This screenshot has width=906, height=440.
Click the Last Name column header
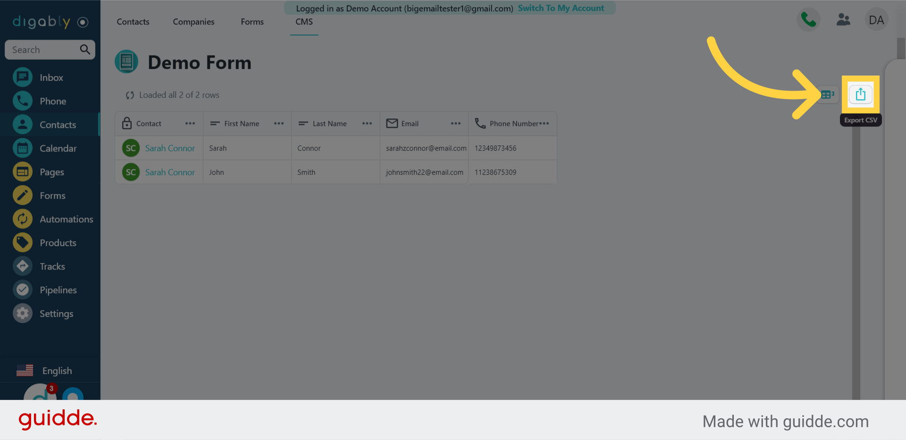336,124
